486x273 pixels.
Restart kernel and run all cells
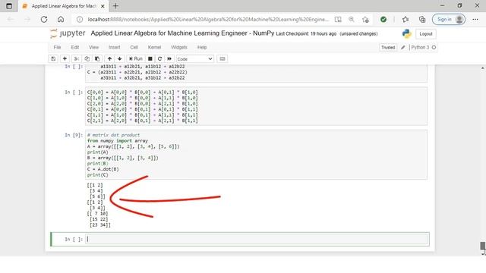(x=169, y=59)
